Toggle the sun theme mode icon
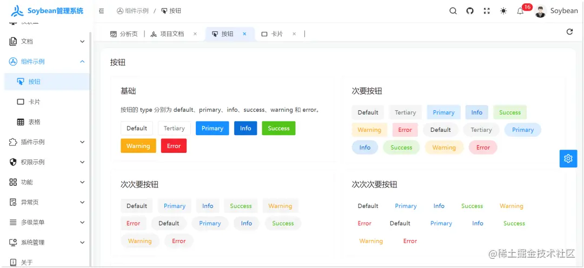The width and height of the screenshot is (584, 268). [503, 11]
